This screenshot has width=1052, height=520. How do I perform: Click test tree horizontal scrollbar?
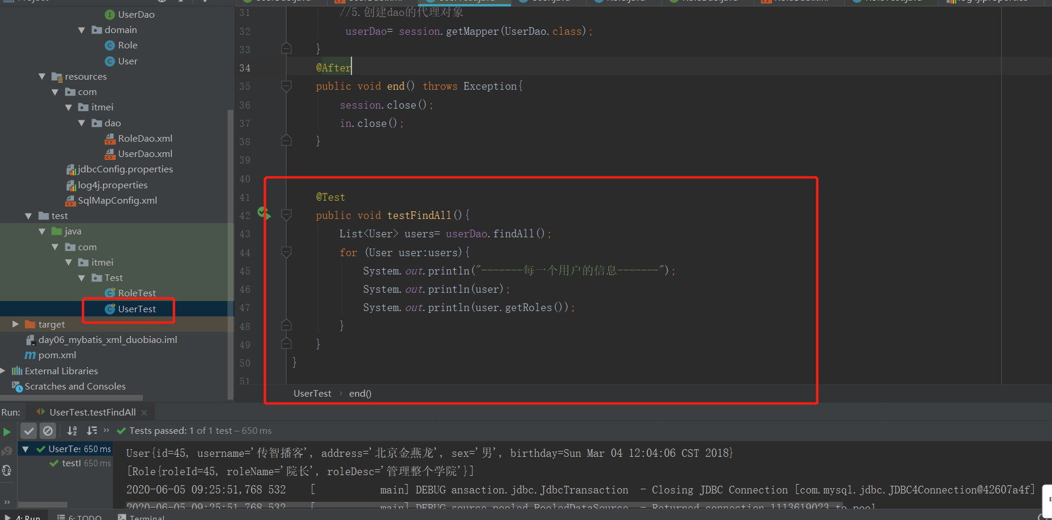pyautogui.click(x=43, y=505)
